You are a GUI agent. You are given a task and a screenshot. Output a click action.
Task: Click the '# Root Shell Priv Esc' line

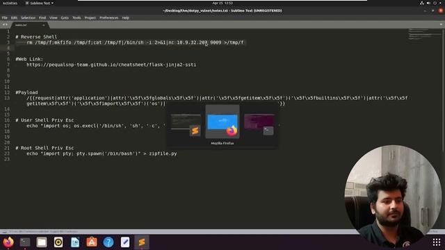point(44,148)
